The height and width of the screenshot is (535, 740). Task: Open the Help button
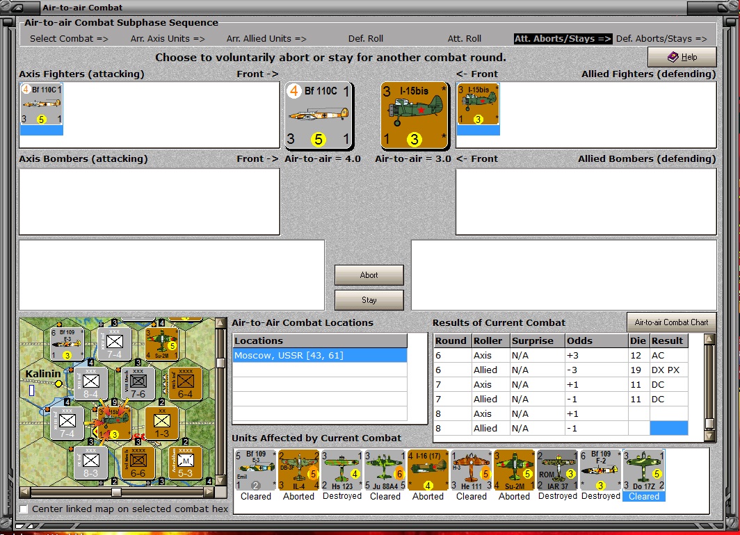pos(682,57)
